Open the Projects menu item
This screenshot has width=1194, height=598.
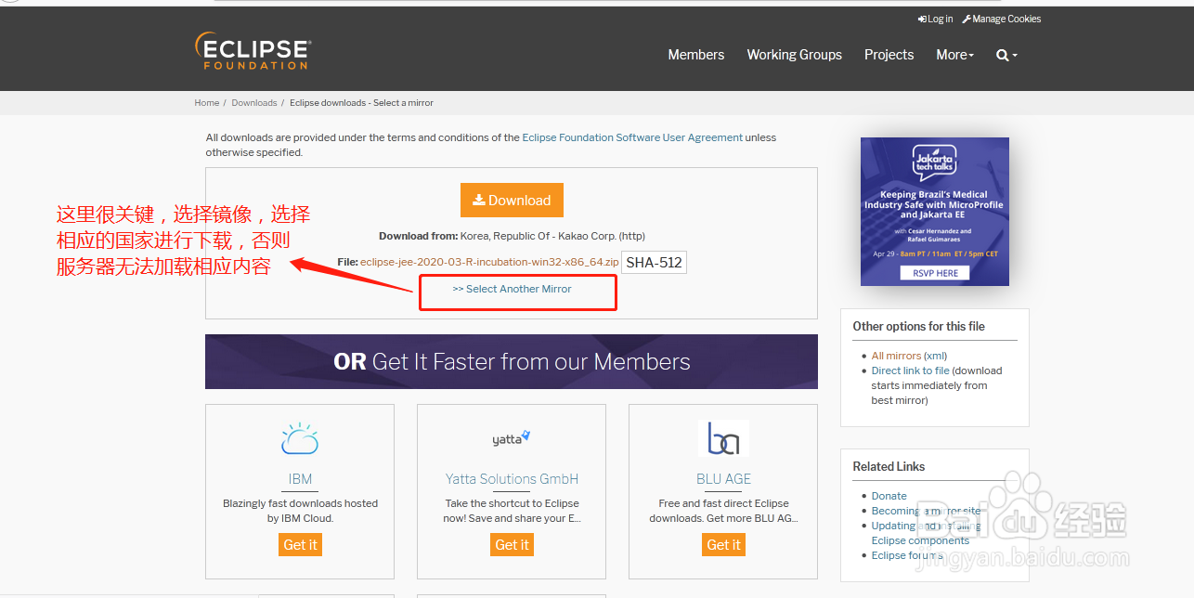tap(889, 55)
